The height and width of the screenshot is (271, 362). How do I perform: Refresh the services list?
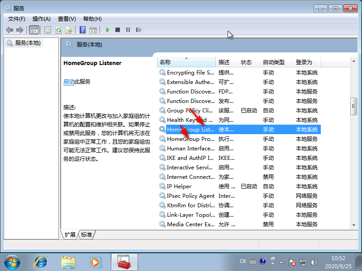point(59,30)
